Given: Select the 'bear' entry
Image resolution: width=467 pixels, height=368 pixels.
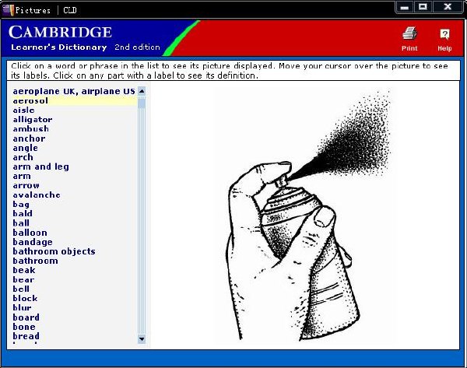Looking at the screenshot, I should pos(23,280).
